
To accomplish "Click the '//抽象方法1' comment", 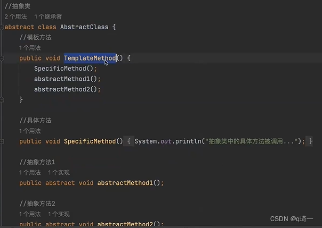I will tap(37, 162).
